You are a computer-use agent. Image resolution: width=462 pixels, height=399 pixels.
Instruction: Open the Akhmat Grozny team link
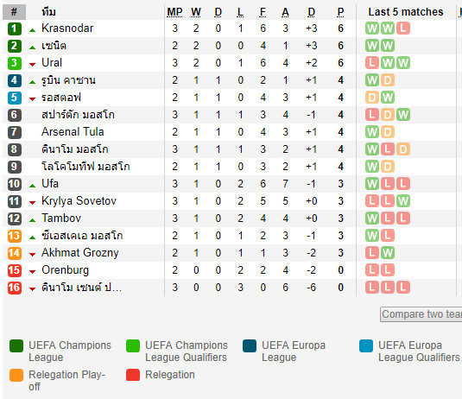[79, 253]
